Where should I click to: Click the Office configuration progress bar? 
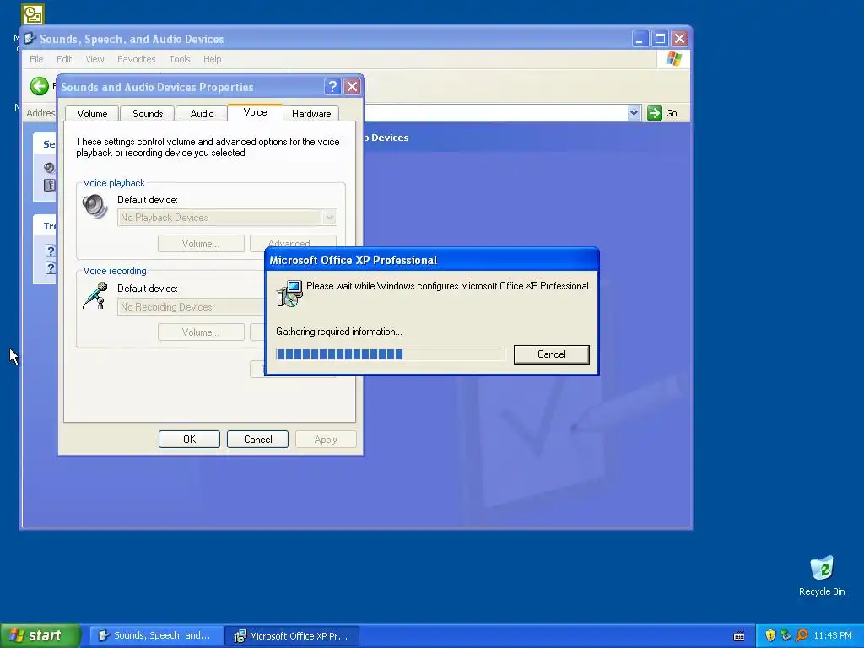point(390,354)
